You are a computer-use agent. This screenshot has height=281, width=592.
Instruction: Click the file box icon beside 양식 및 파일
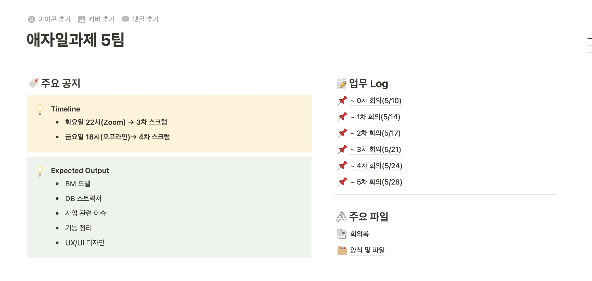coord(342,250)
